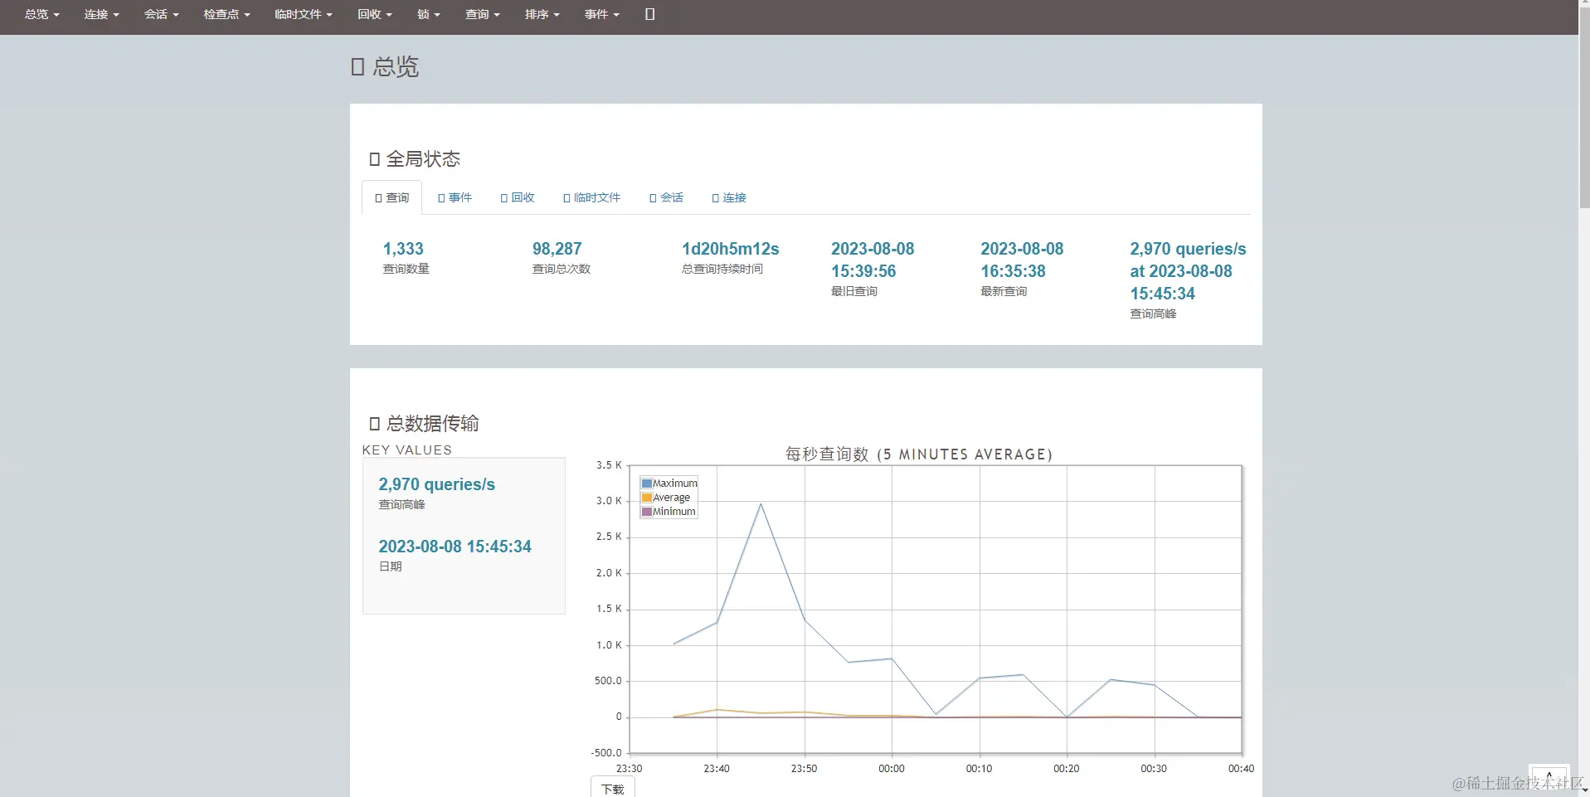Open the 排序 navbar menu
This screenshot has height=797, width=1590.
[x=542, y=14]
